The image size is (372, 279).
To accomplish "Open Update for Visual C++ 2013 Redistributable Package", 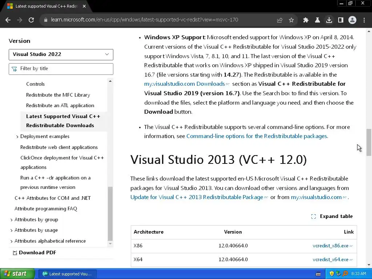I will click(199, 197).
